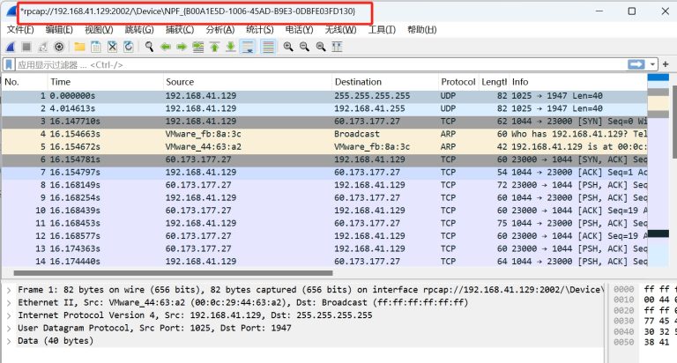Jump to the first packet
This screenshot has height=363, width=677.
[214, 47]
